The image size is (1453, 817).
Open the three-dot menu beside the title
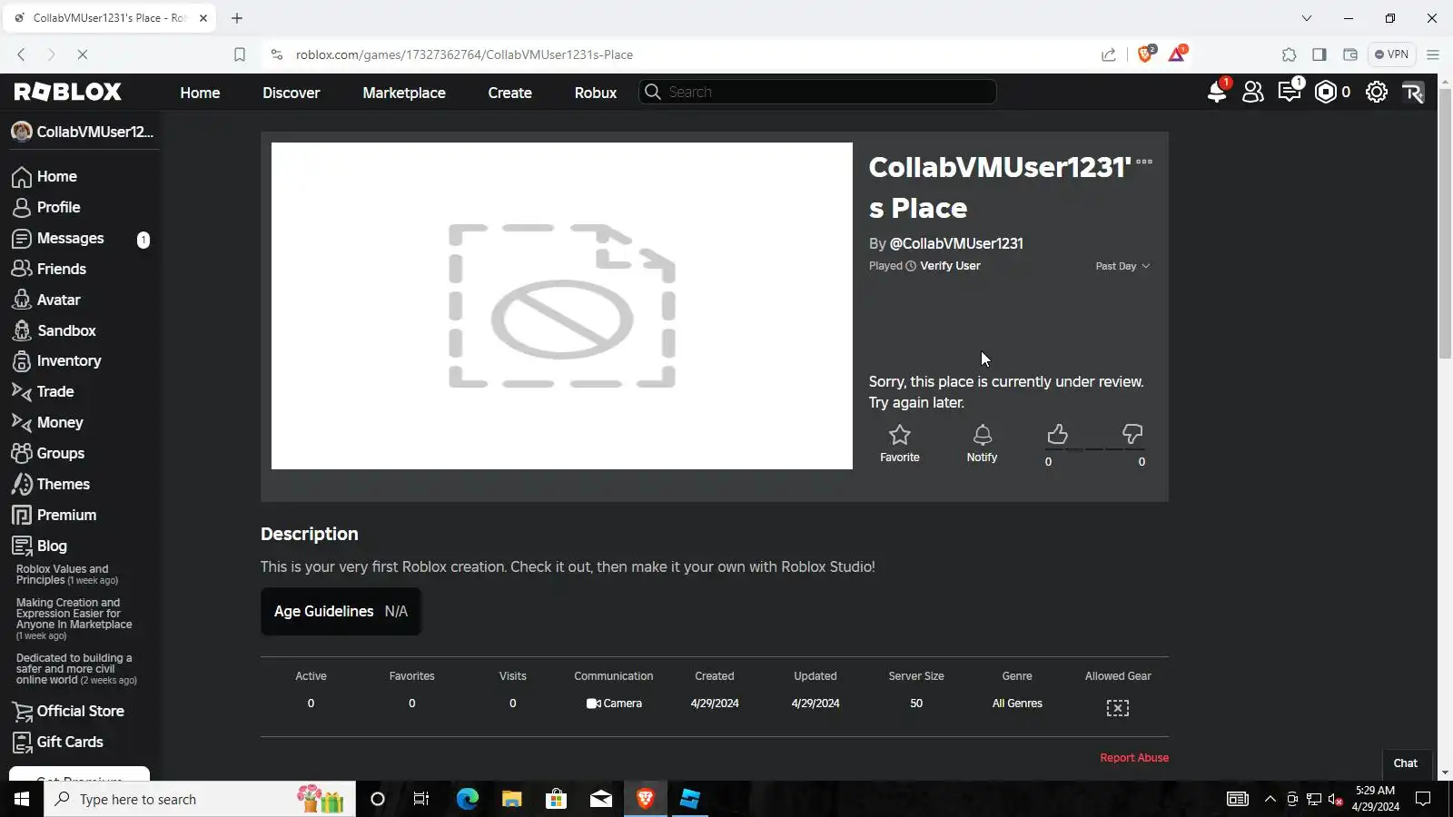(x=1144, y=162)
